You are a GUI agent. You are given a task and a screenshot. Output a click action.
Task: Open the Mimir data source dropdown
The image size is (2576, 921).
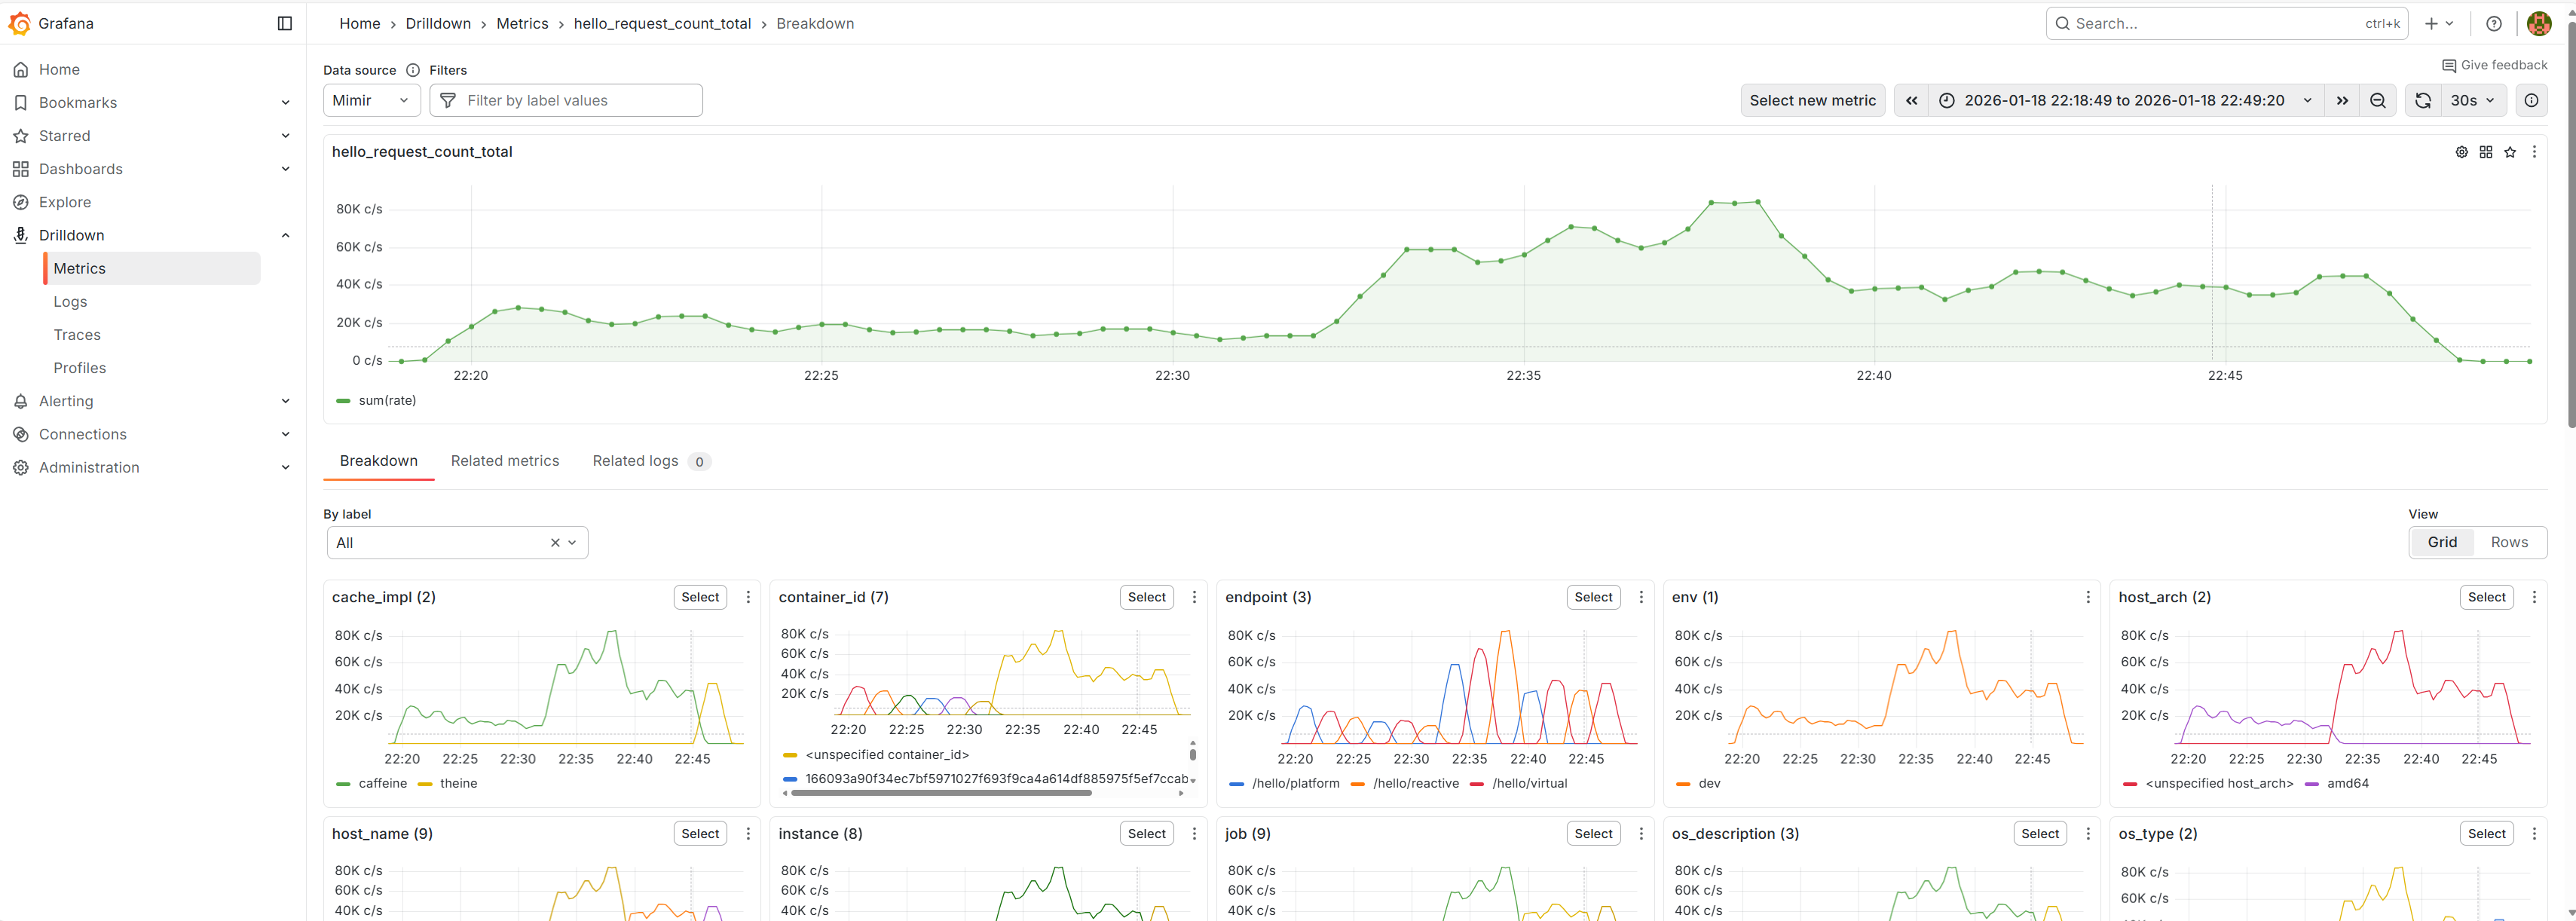[x=371, y=100]
